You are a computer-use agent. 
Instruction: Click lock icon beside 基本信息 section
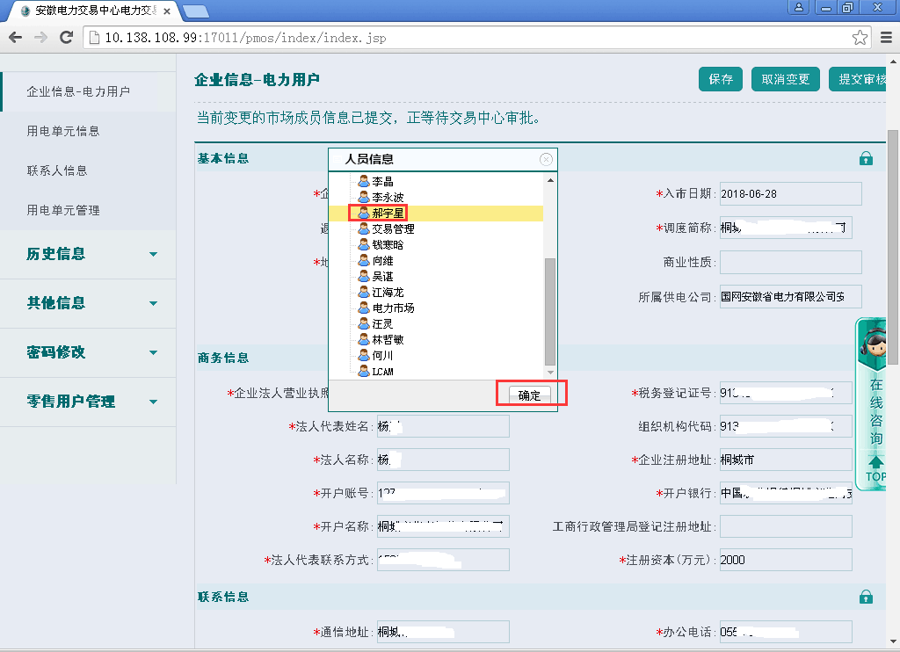866,159
